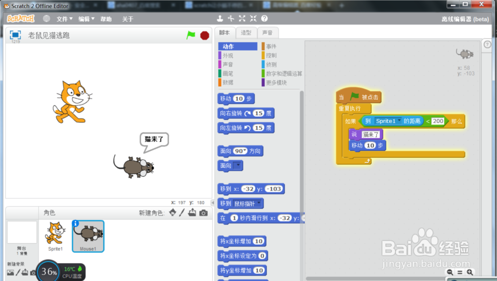Click the Scratch logo

[20, 19]
